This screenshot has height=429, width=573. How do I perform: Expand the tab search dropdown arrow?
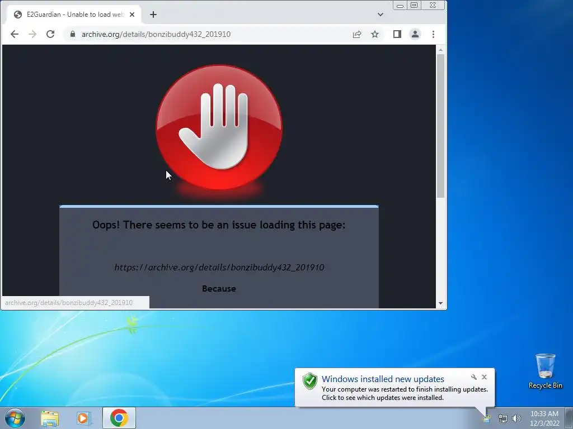[x=381, y=15]
